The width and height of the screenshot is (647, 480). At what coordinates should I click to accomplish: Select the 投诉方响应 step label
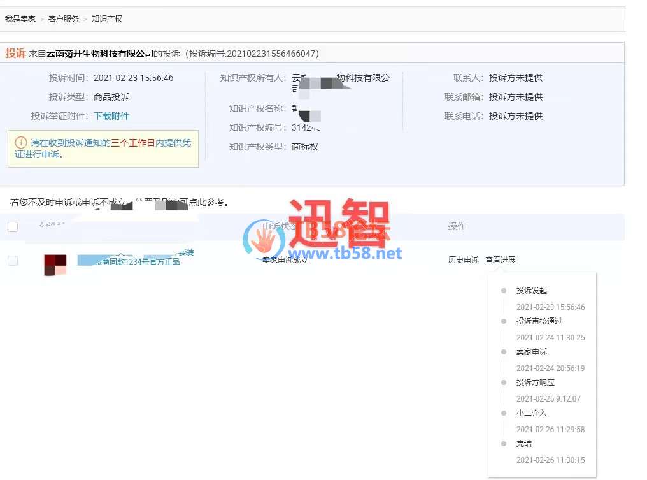(x=536, y=382)
